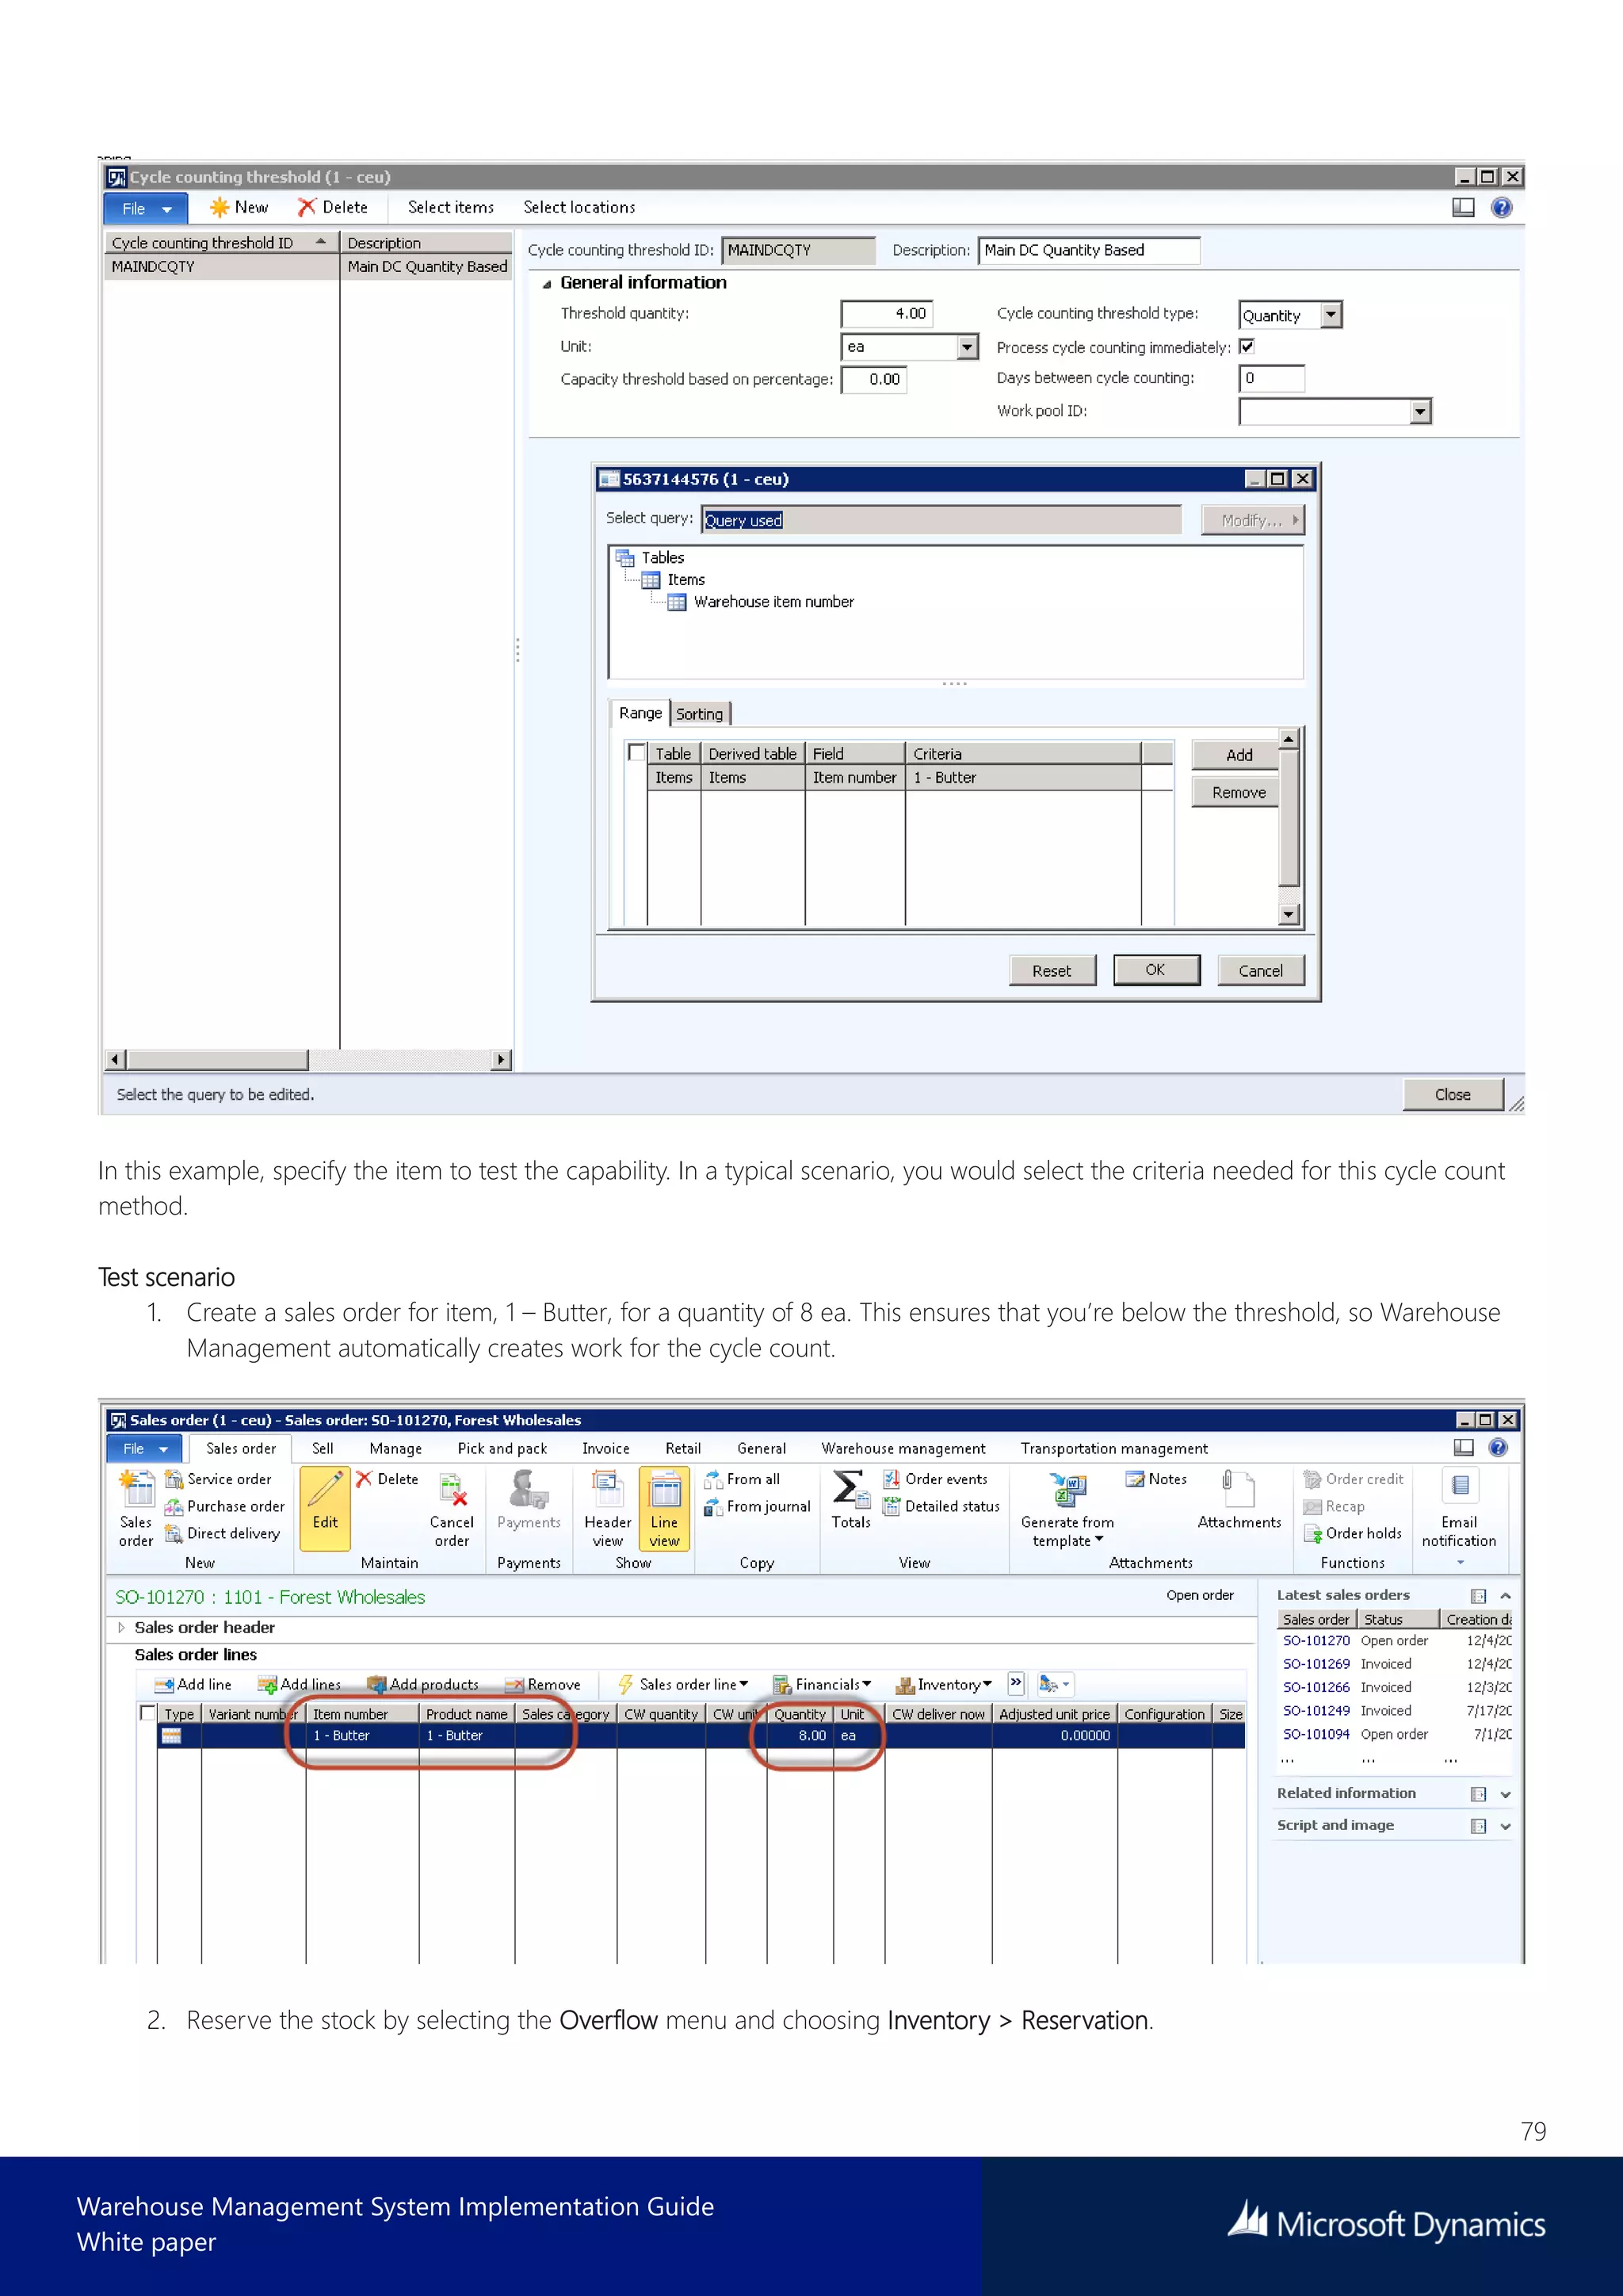The image size is (1623, 2296).
Task: Open Financials dropdown menu
Action: tap(823, 1684)
